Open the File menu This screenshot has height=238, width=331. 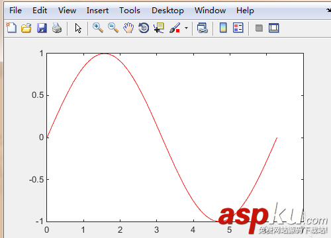[x=15, y=11]
